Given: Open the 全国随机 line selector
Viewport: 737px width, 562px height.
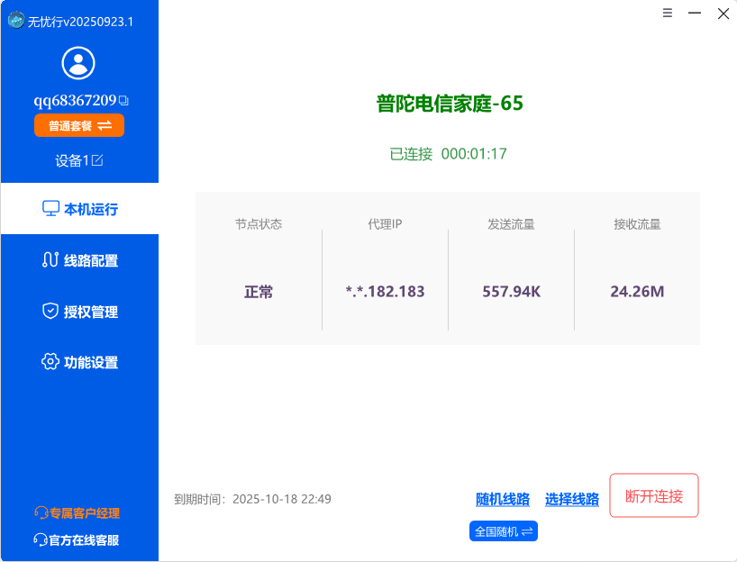Looking at the screenshot, I should [x=503, y=531].
